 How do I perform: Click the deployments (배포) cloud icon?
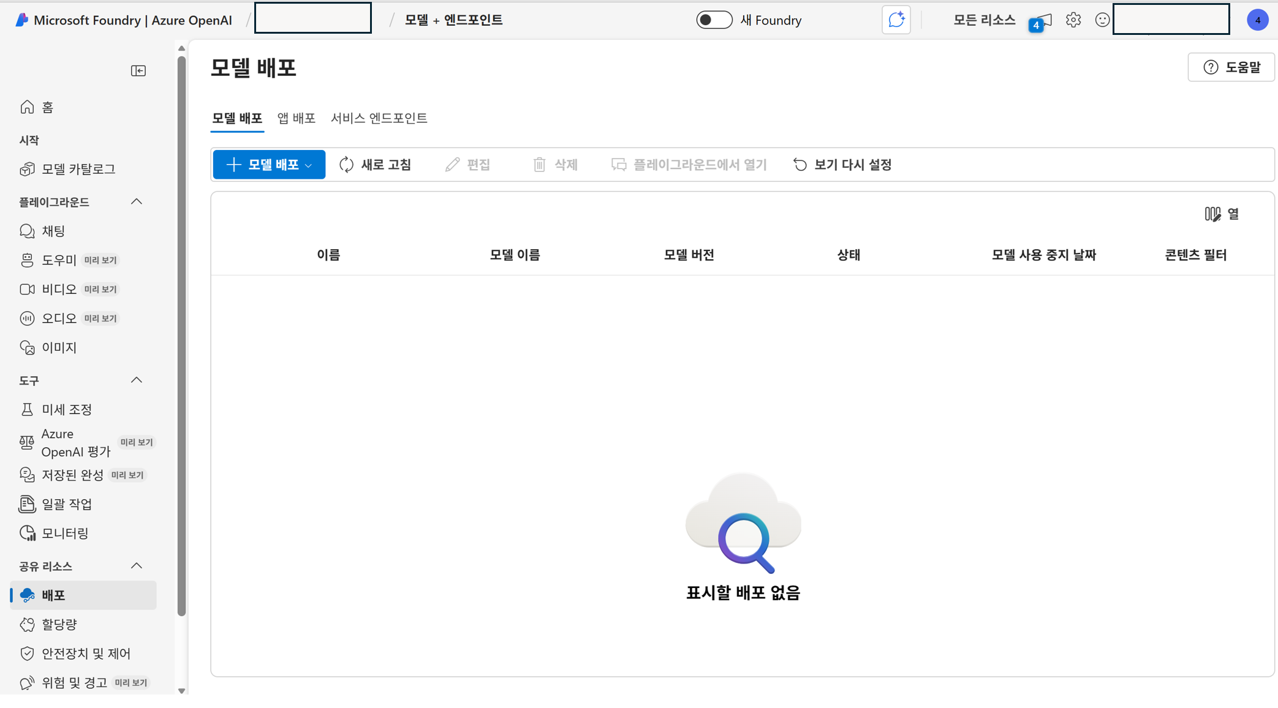pyautogui.click(x=27, y=595)
